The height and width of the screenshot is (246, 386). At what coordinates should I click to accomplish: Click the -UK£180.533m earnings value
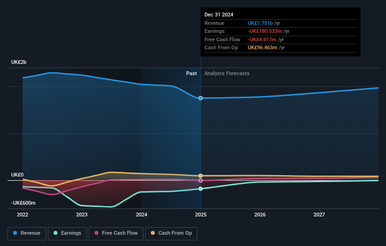(x=265, y=31)
